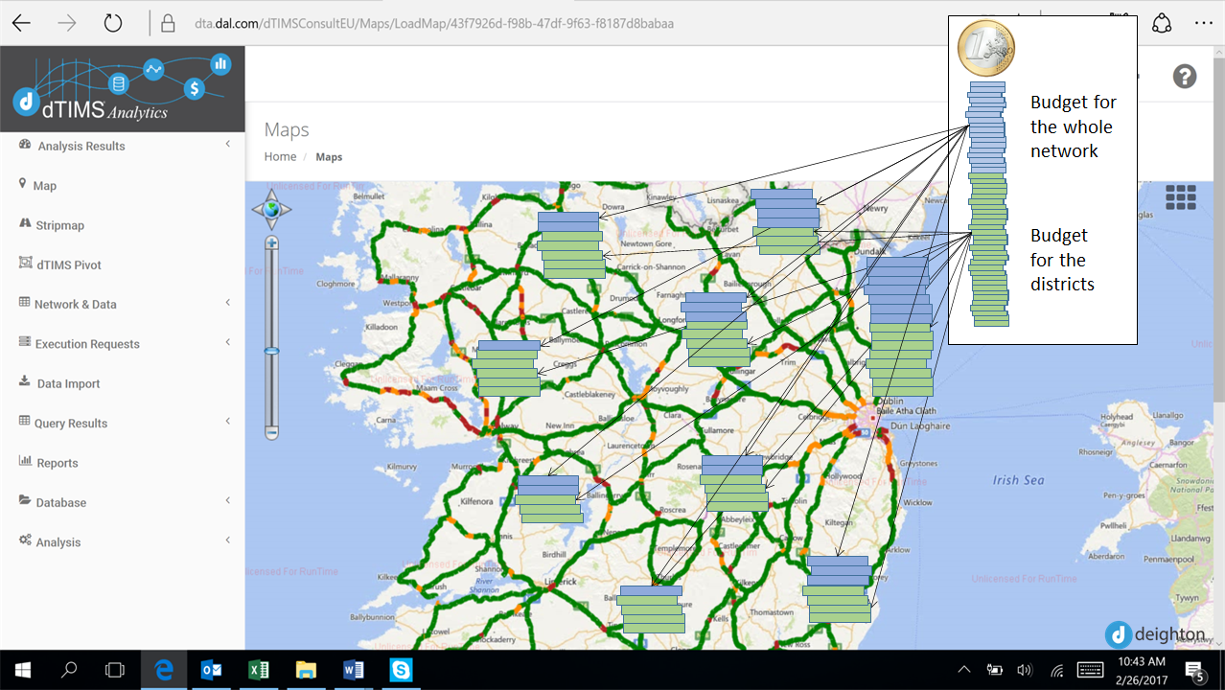This screenshot has width=1225, height=690.
Task: Click the Help question mark icon
Action: (1185, 76)
